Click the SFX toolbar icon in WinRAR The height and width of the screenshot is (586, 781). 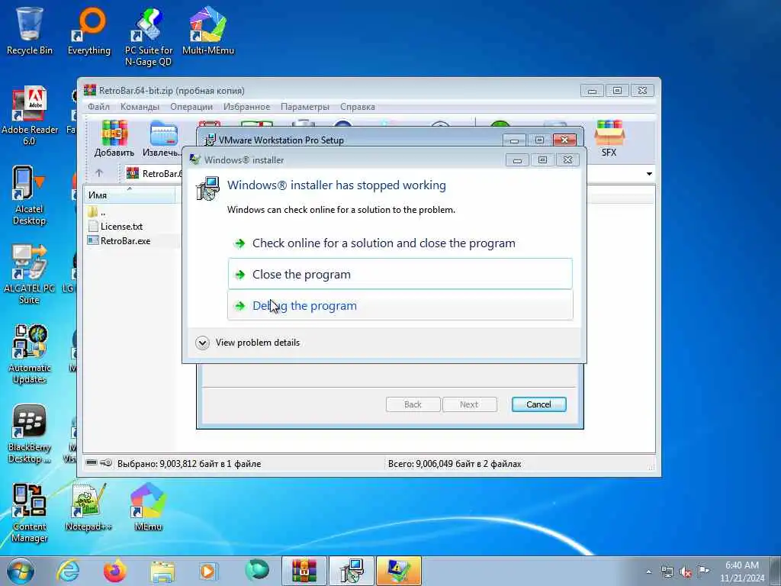coord(609,138)
